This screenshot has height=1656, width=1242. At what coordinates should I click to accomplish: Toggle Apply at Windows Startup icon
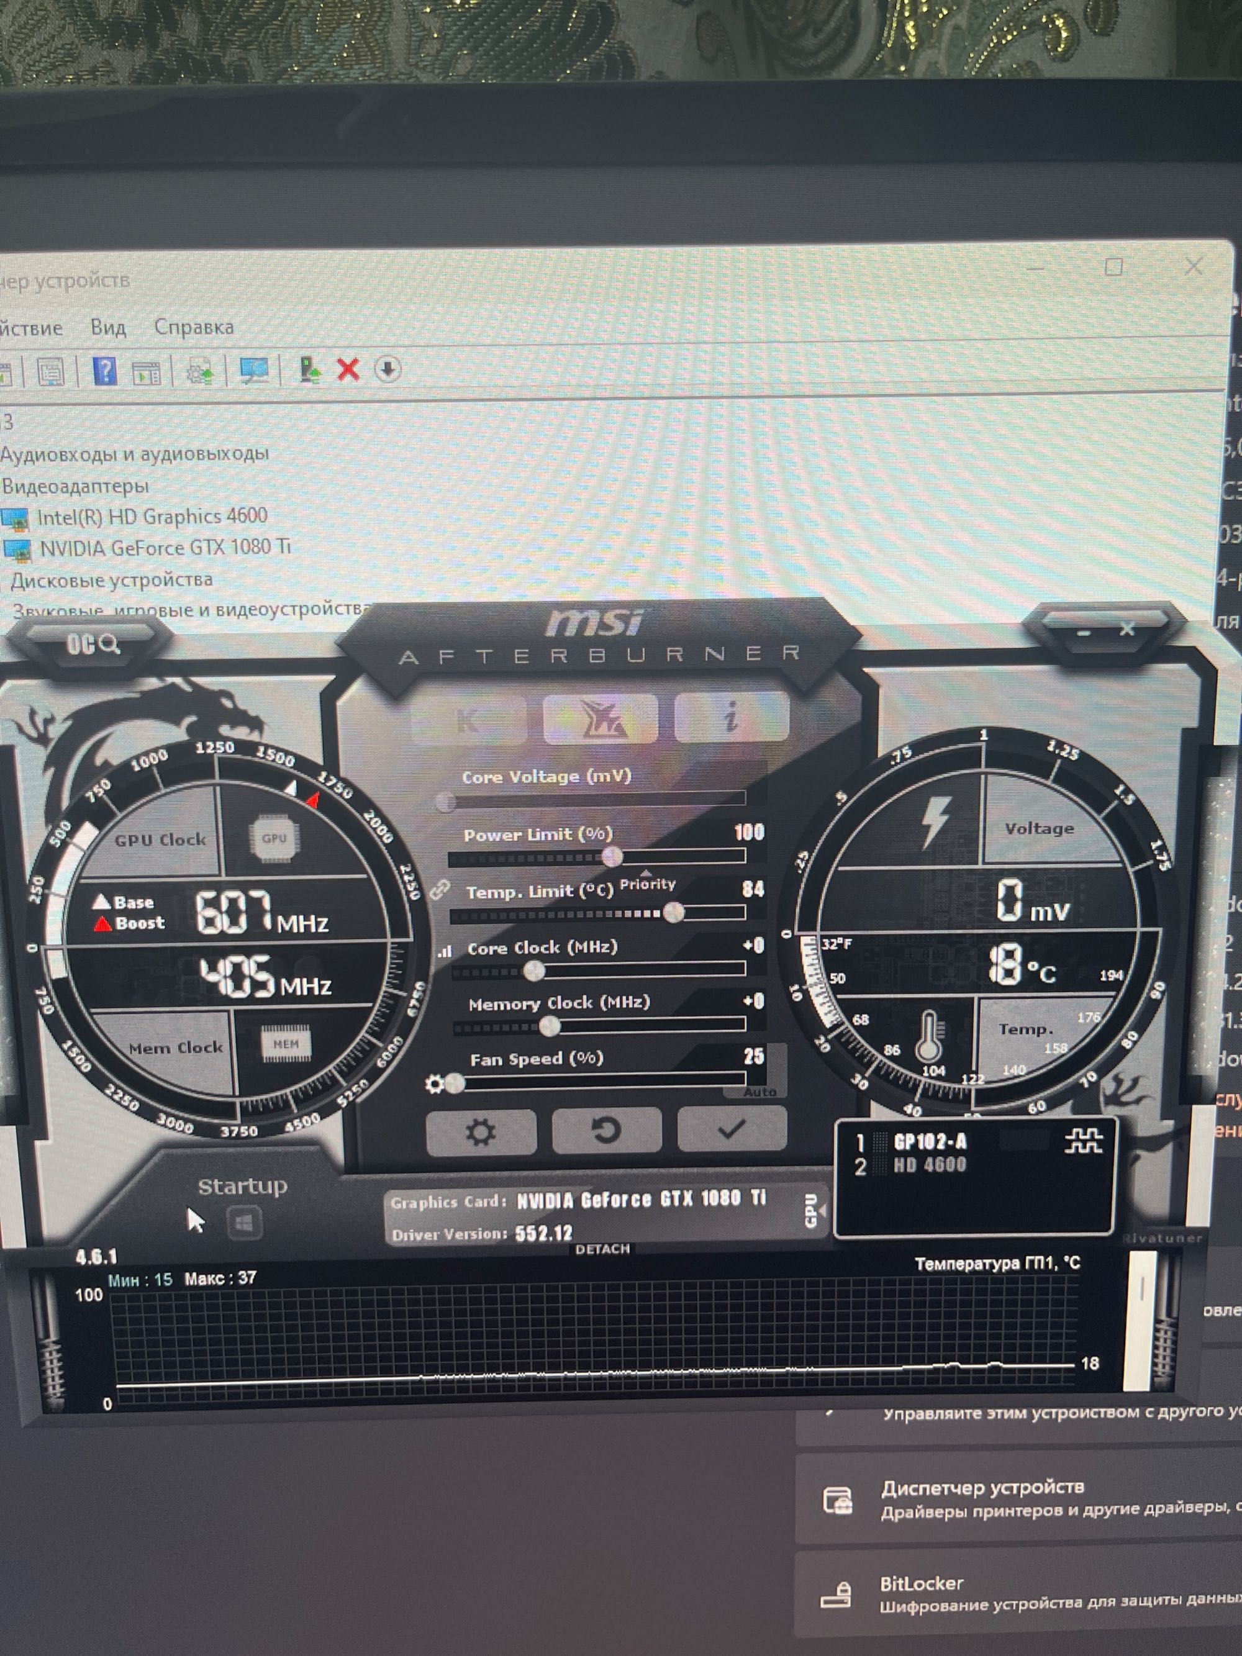click(x=244, y=1224)
